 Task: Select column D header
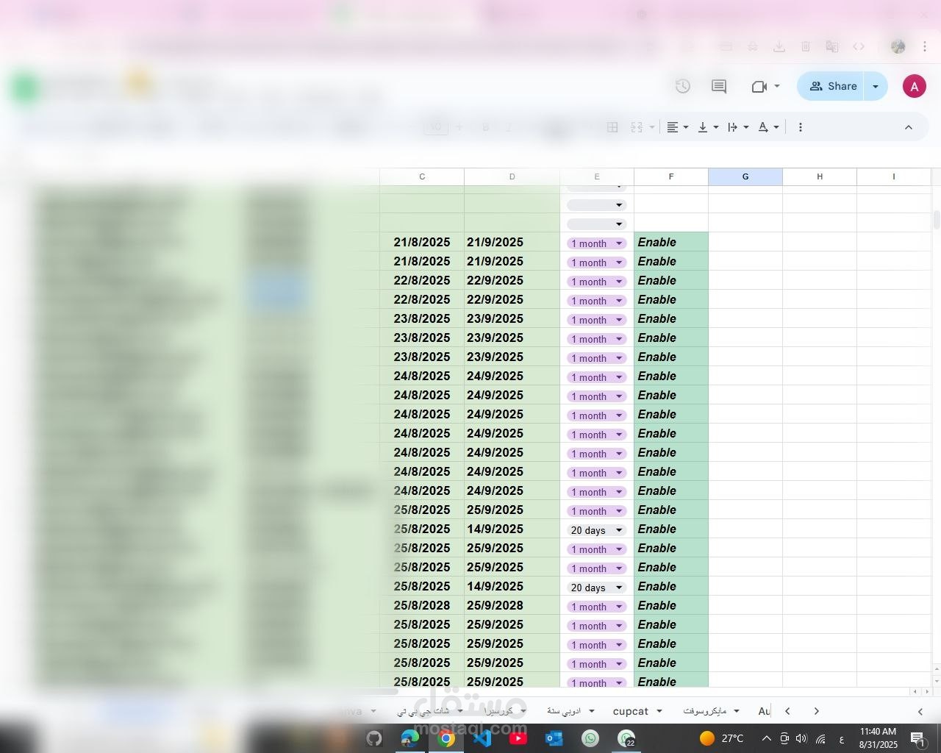point(512,176)
